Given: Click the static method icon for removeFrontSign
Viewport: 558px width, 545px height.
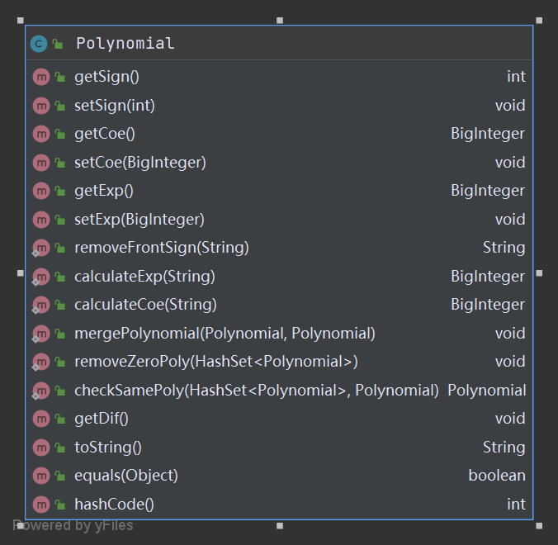Looking at the screenshot, I should (41, 248).
